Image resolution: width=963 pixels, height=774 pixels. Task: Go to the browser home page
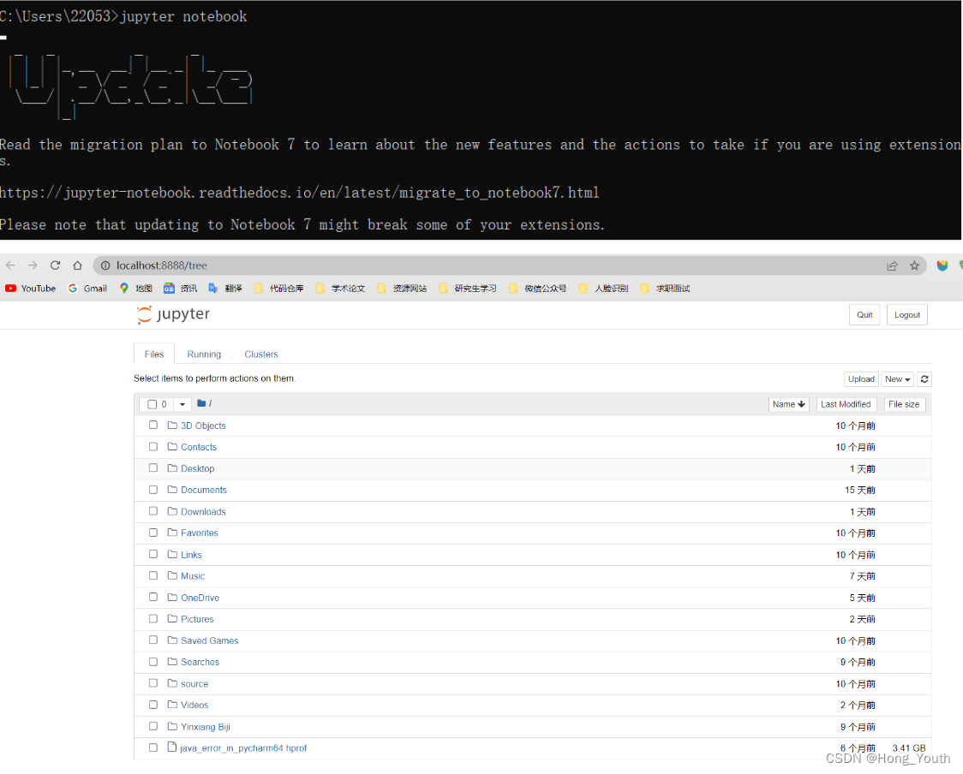(77, 265)
